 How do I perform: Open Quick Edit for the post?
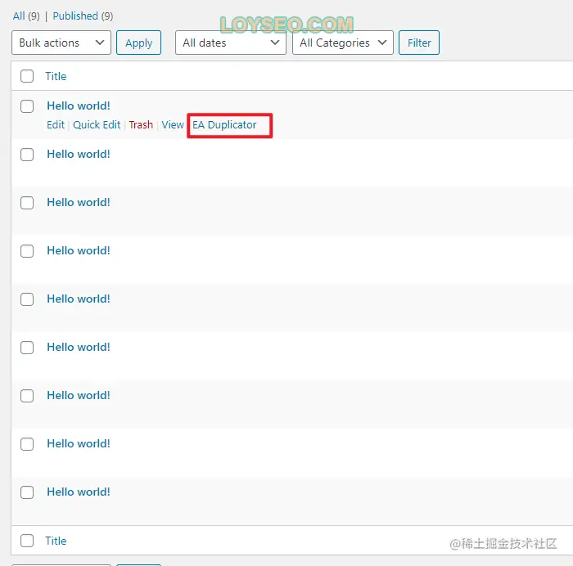(97, 125)
